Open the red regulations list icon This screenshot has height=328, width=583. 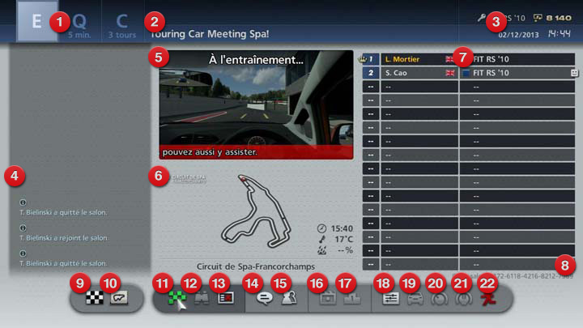click(x=225, y=298)
